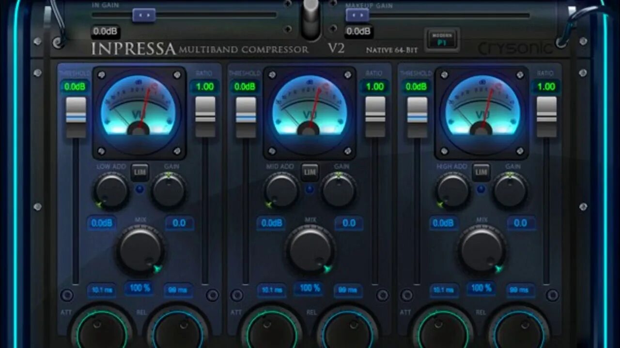Click the Gain knob in the Mid band
This screenshot has width=620, height=348.
pyautogui.click(x=339, y=190)
